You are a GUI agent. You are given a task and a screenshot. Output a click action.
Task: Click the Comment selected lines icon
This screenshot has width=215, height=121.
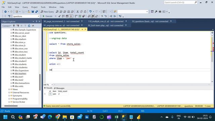point(102,16)
